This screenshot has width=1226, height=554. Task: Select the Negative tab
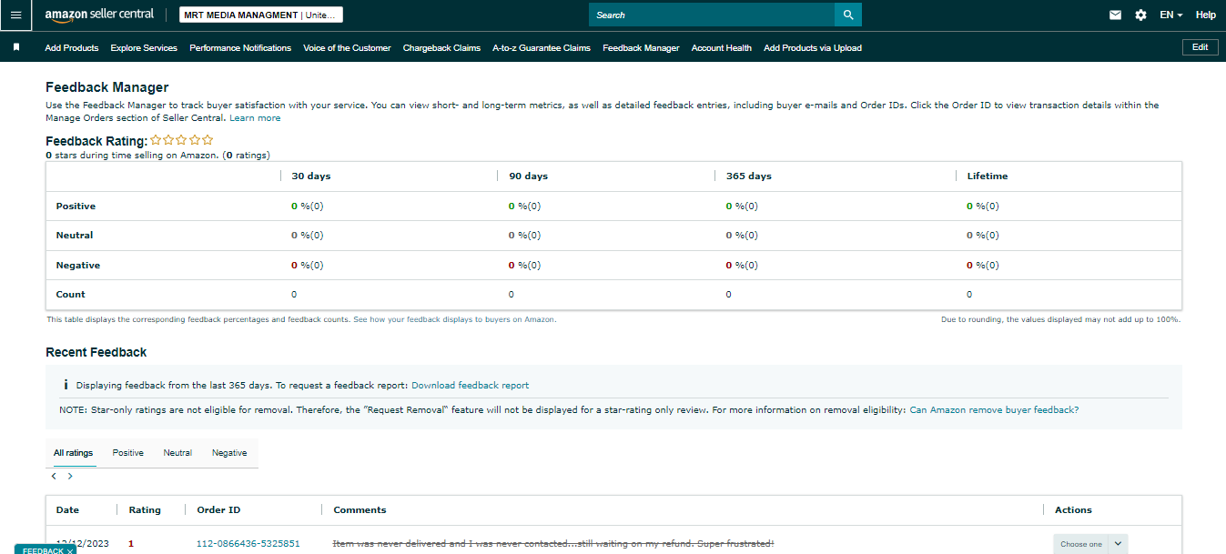tap(229, 453)
